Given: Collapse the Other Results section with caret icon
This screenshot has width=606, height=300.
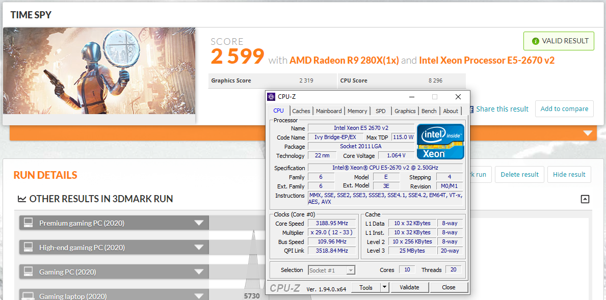Looking at the screenshot, I should tap(585, 199).
